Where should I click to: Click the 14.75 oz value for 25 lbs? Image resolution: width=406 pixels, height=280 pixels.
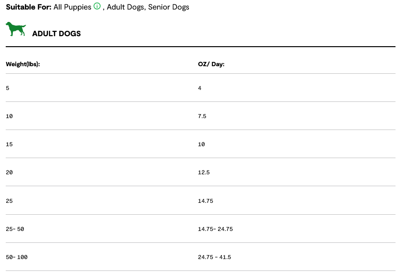click(x=205, y=201)
